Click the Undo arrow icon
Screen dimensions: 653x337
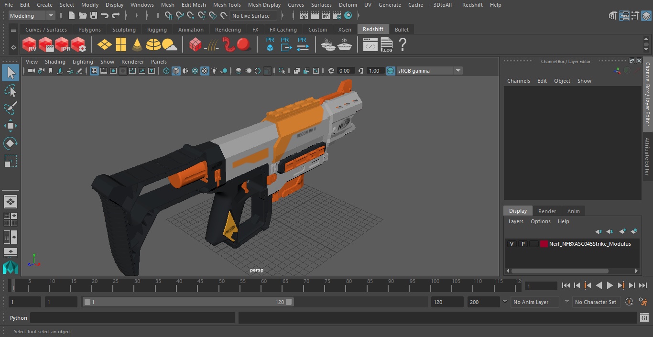click(105, 16)
